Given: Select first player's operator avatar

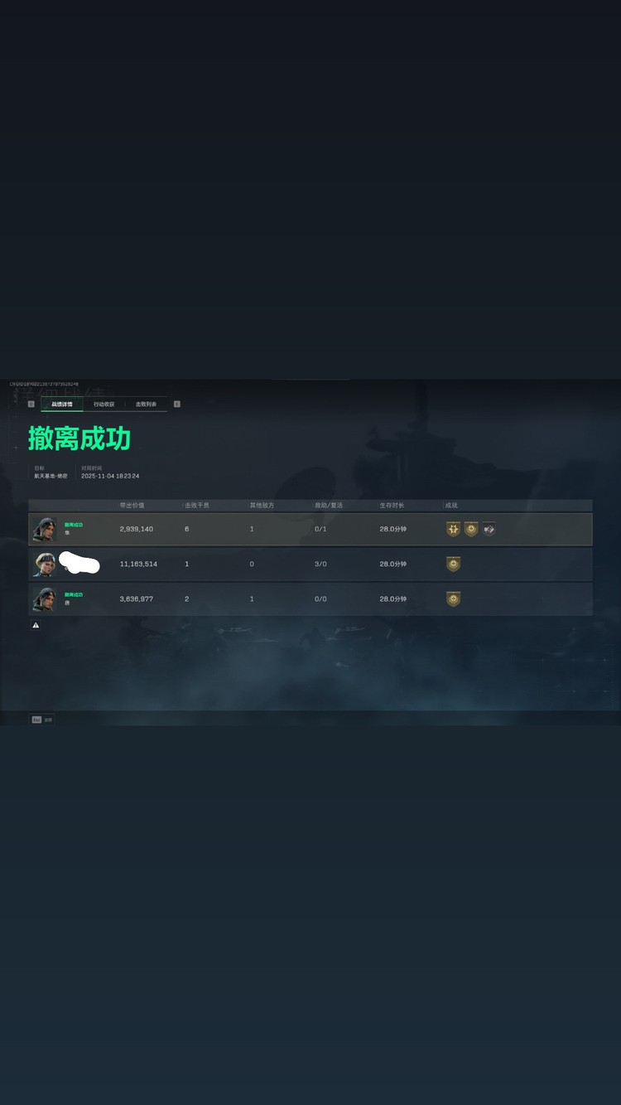Looking at the screenshot, I should [x=44, y=529].
